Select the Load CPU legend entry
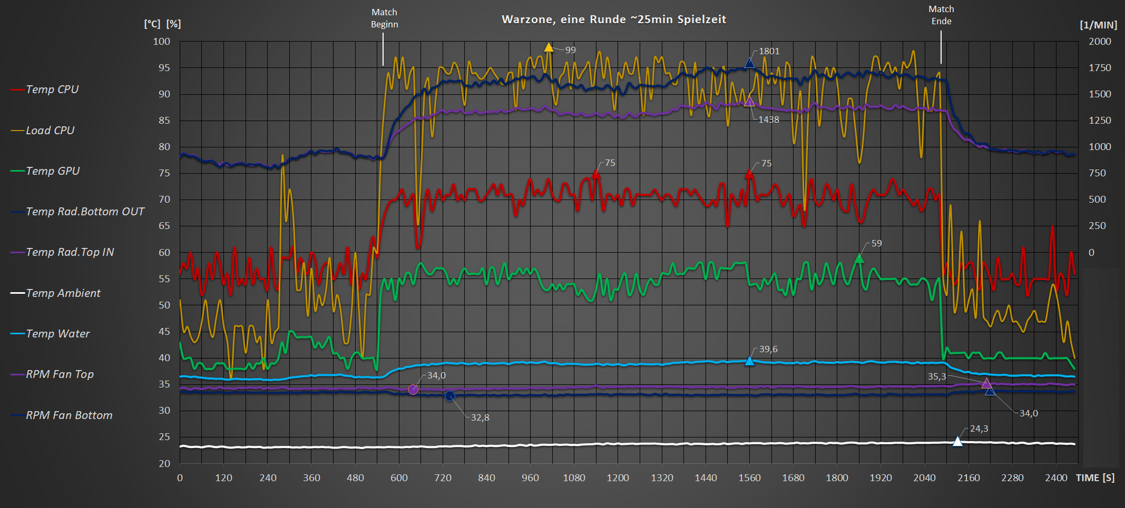This screenshot has width=1125, height=508. [43, 130]
